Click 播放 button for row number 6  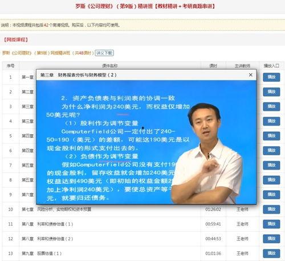click(x=271, y=150)
